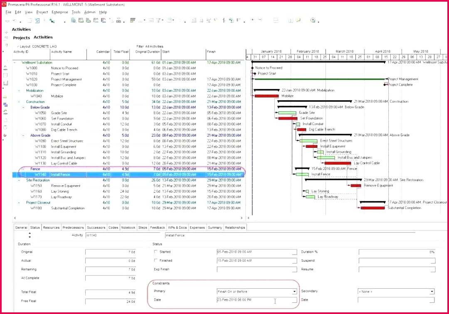449x314 pixels.
Task: Tick the Started checkbox
Action: click(x=156, y=252)
